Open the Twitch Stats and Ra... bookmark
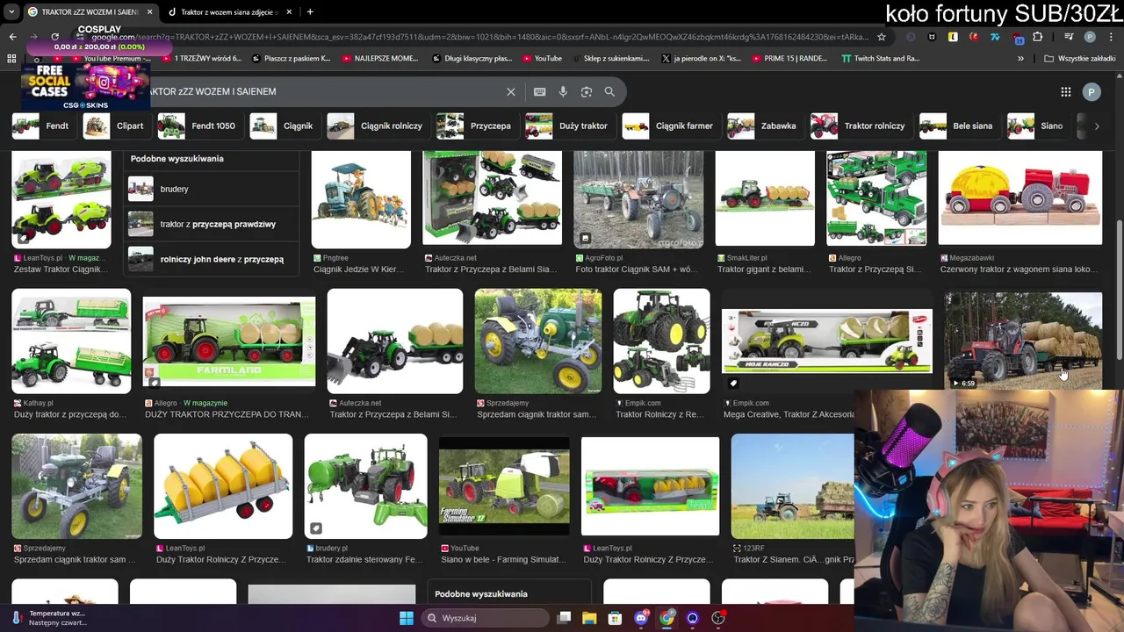The image size is (1124, 632). [880, 59]
